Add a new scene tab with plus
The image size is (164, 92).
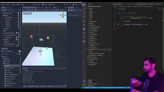(x=61, y=7)
